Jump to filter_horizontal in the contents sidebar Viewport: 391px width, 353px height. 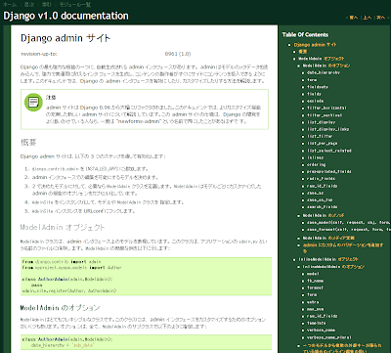coord(326,108)
